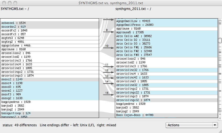This screenshot has height=133, width=222.
Task: Select line 'bassguitloop : 124'
Action: (49, 113)
